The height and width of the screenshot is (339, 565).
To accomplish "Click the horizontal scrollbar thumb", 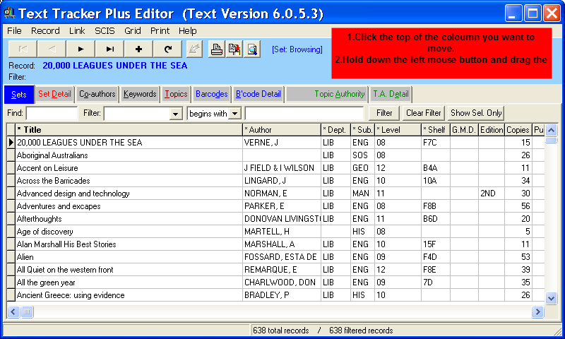I will (x=27, y=311).
